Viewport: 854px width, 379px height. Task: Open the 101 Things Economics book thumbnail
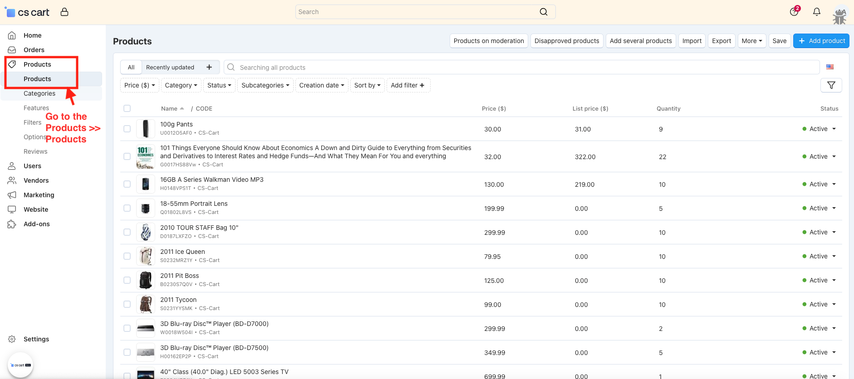coord(146,156)
